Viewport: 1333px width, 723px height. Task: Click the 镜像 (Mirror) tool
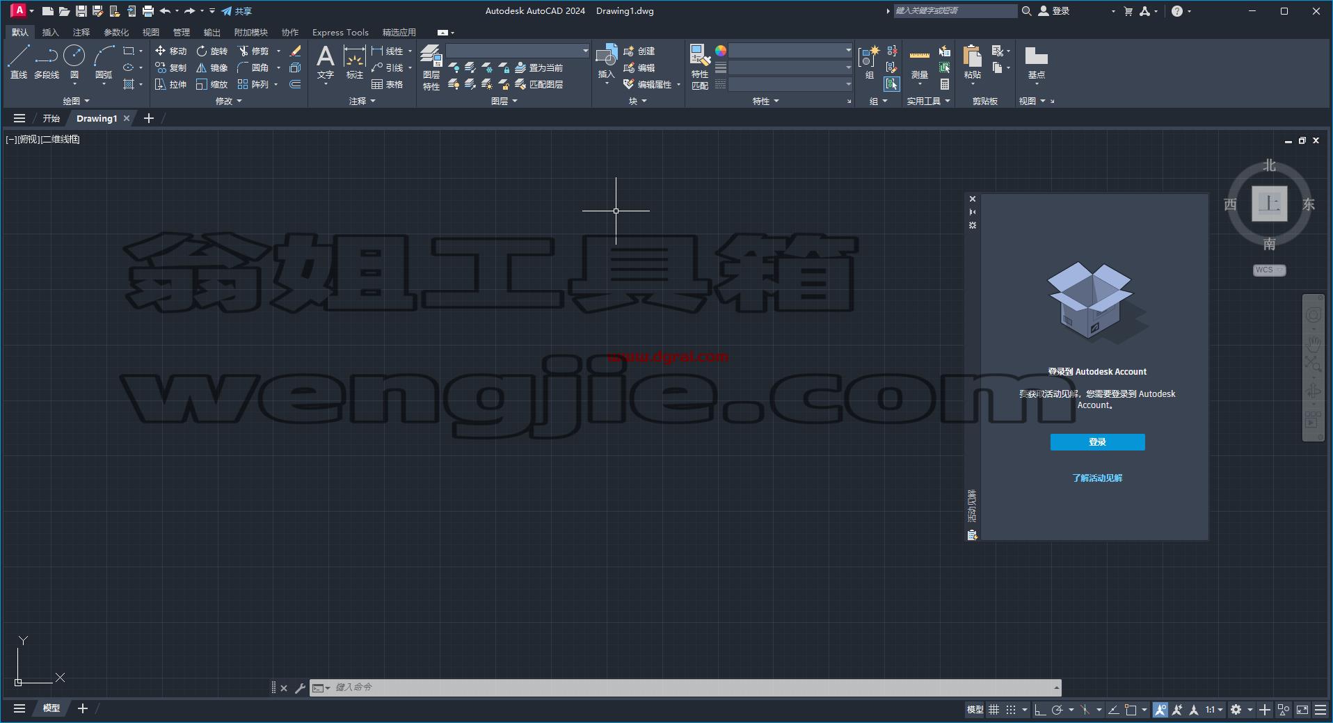click(x=211, y=67)
